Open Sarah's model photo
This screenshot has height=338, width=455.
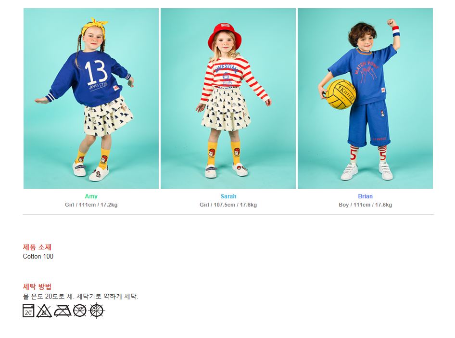[228, 98]
